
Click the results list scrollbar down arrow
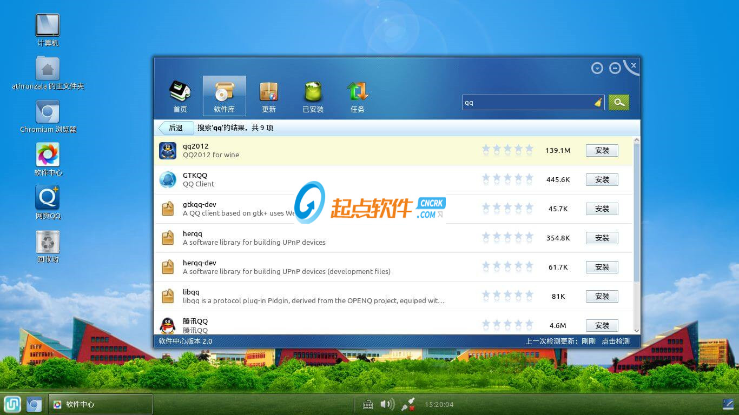coord(636,331)
